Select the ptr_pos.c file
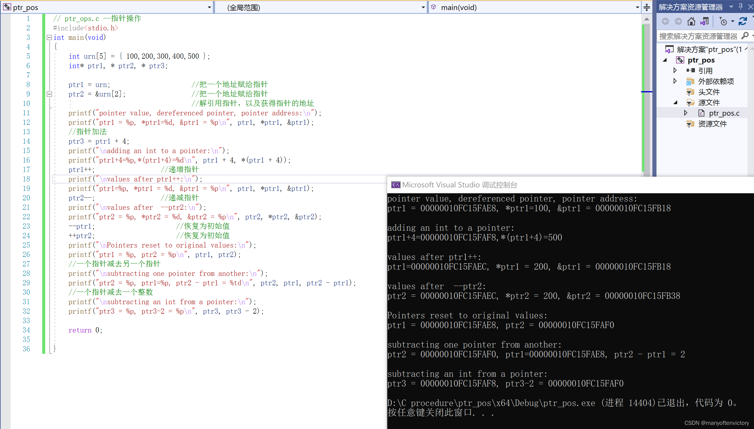Screen dimensions: 754x429 pos(724,113)
